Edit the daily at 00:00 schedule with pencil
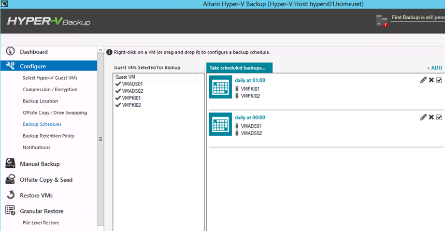 tap(423, 117)
